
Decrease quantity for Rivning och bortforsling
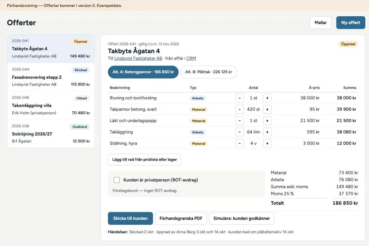240,98
